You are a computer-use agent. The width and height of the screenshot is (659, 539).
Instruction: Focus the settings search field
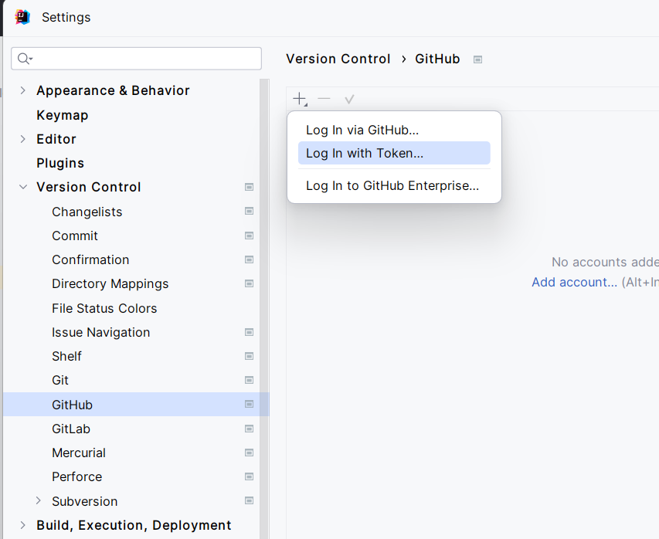coord(136,59)
